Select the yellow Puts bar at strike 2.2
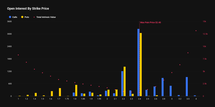This screenshot has width=215, height=107. (x=124, y=81)
